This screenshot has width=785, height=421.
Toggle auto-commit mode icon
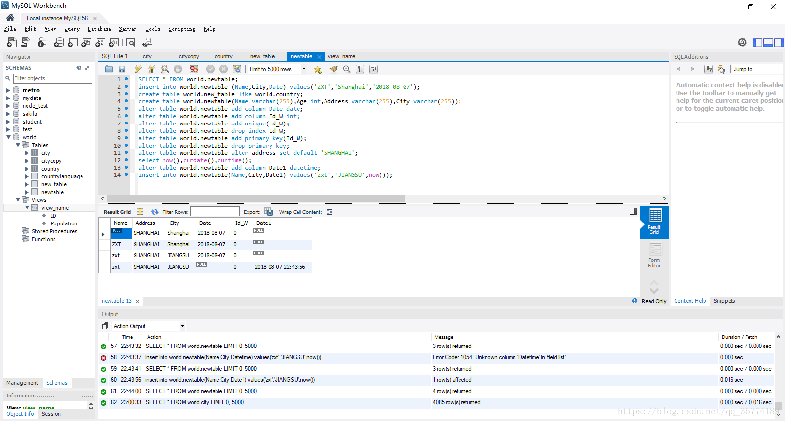point(237,69)
